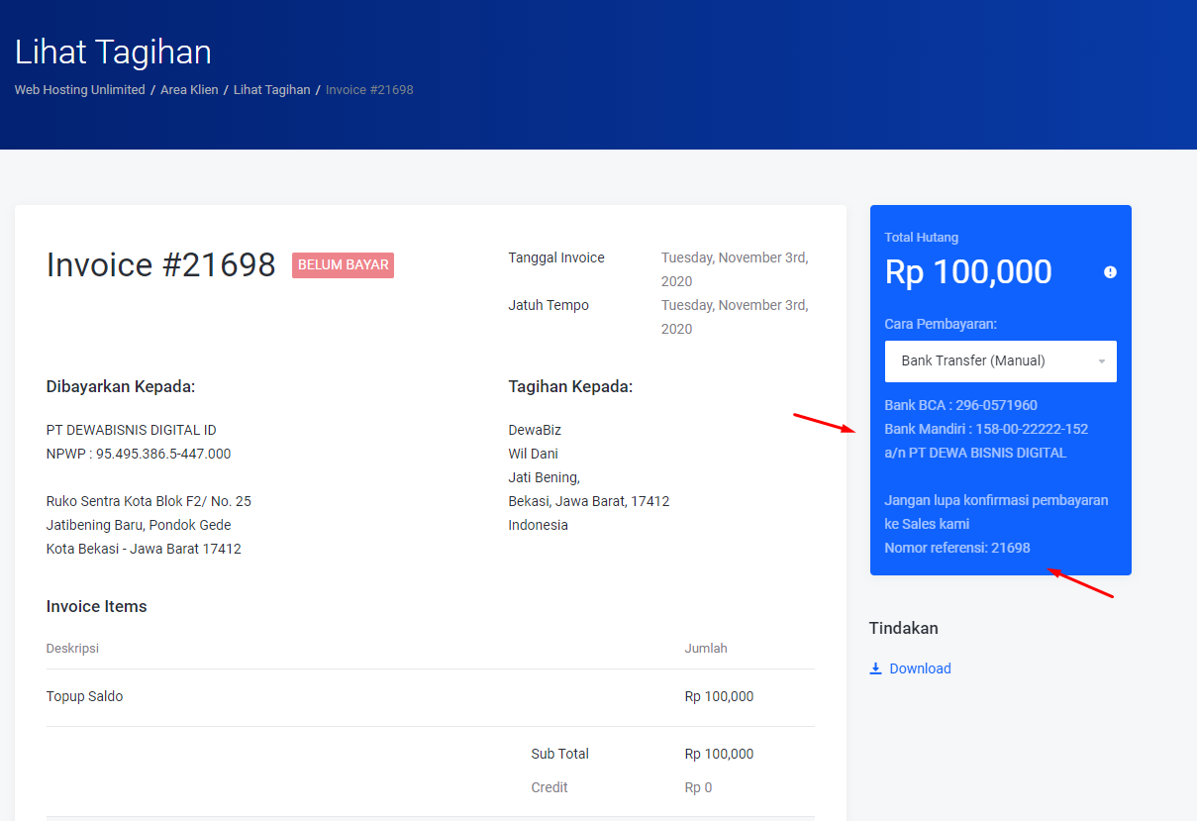Click the Nomor referensi 21698 text
Viewport: 1197px width, 821px height.
tap(956, 548)
